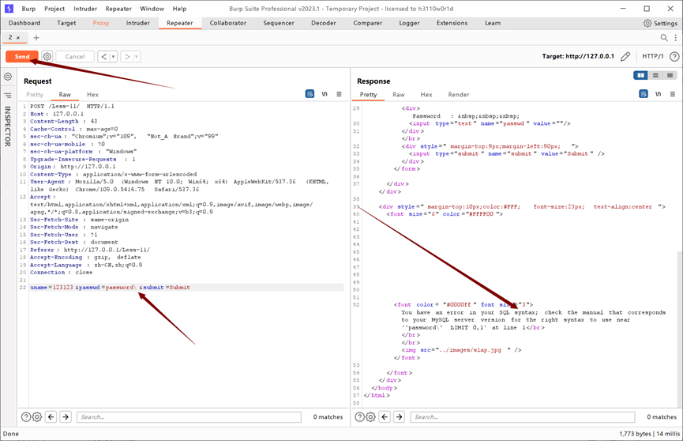Click the orange Send button
This screenshot has width=683, height=441.
coord(22,57)
